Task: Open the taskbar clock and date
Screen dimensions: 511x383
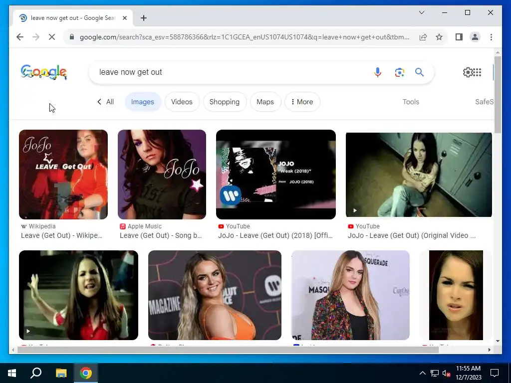Action: point(468,373)
